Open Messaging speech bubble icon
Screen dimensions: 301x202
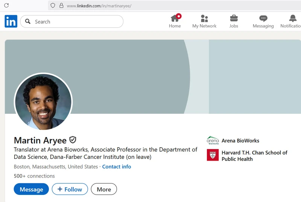[x=263, y=18]
